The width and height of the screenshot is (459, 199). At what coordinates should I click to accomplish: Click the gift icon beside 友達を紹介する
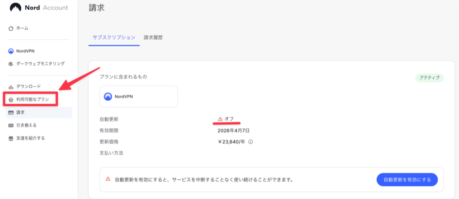tap(11, 138)
